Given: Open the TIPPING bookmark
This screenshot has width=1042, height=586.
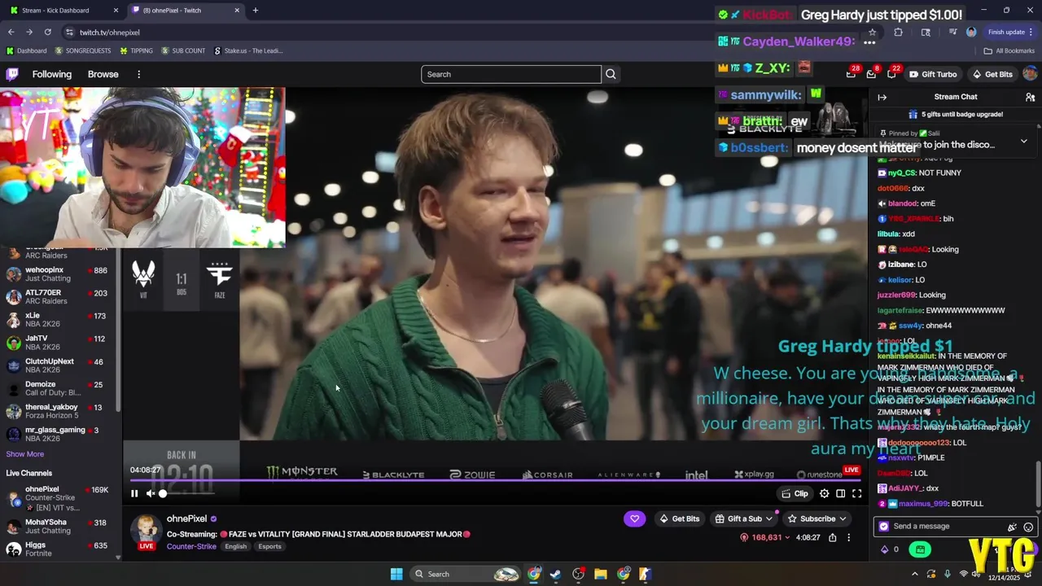Looking at the screenshot, I should pyautogui.click(x=136, y=50).
